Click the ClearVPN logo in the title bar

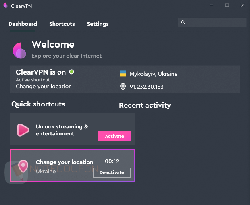tap(6, 5)
